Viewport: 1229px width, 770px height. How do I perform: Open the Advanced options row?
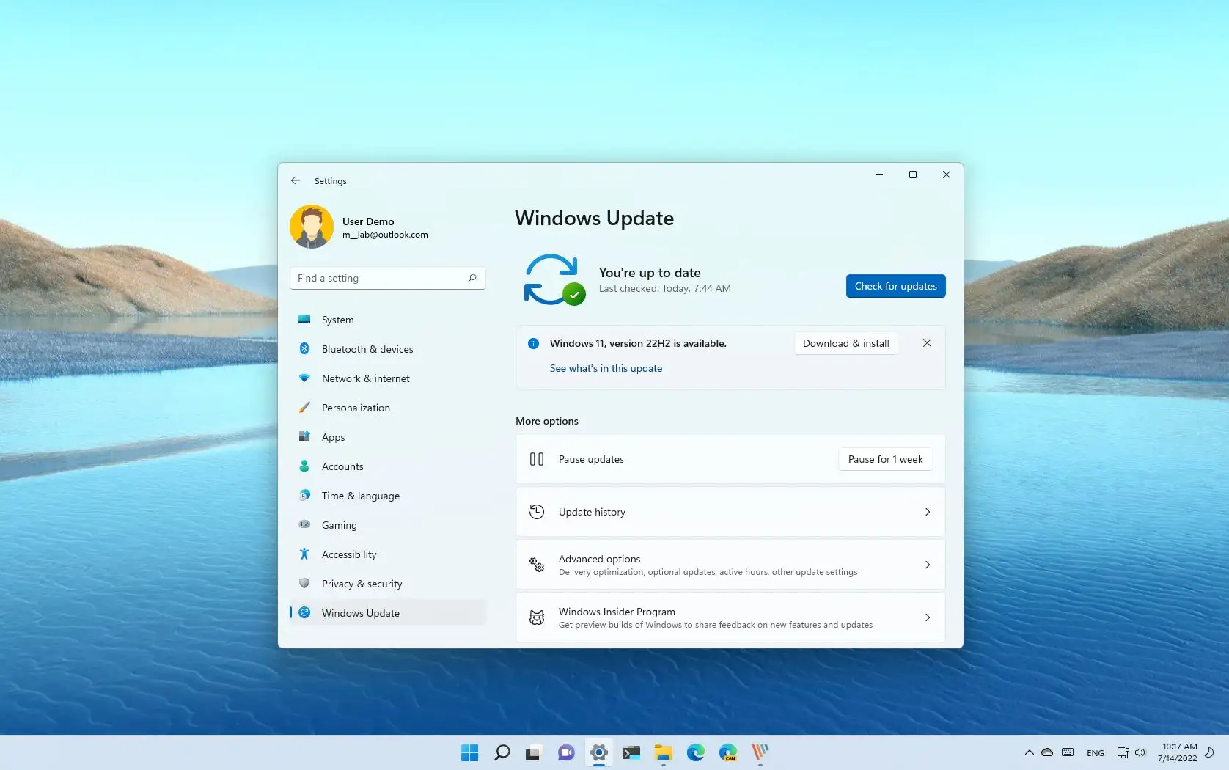[730, 565]
